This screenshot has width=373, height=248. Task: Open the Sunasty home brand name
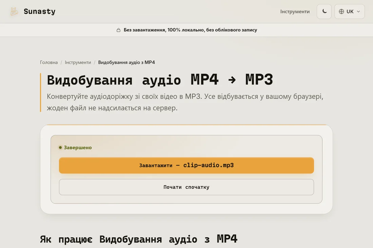click(39, 12)
